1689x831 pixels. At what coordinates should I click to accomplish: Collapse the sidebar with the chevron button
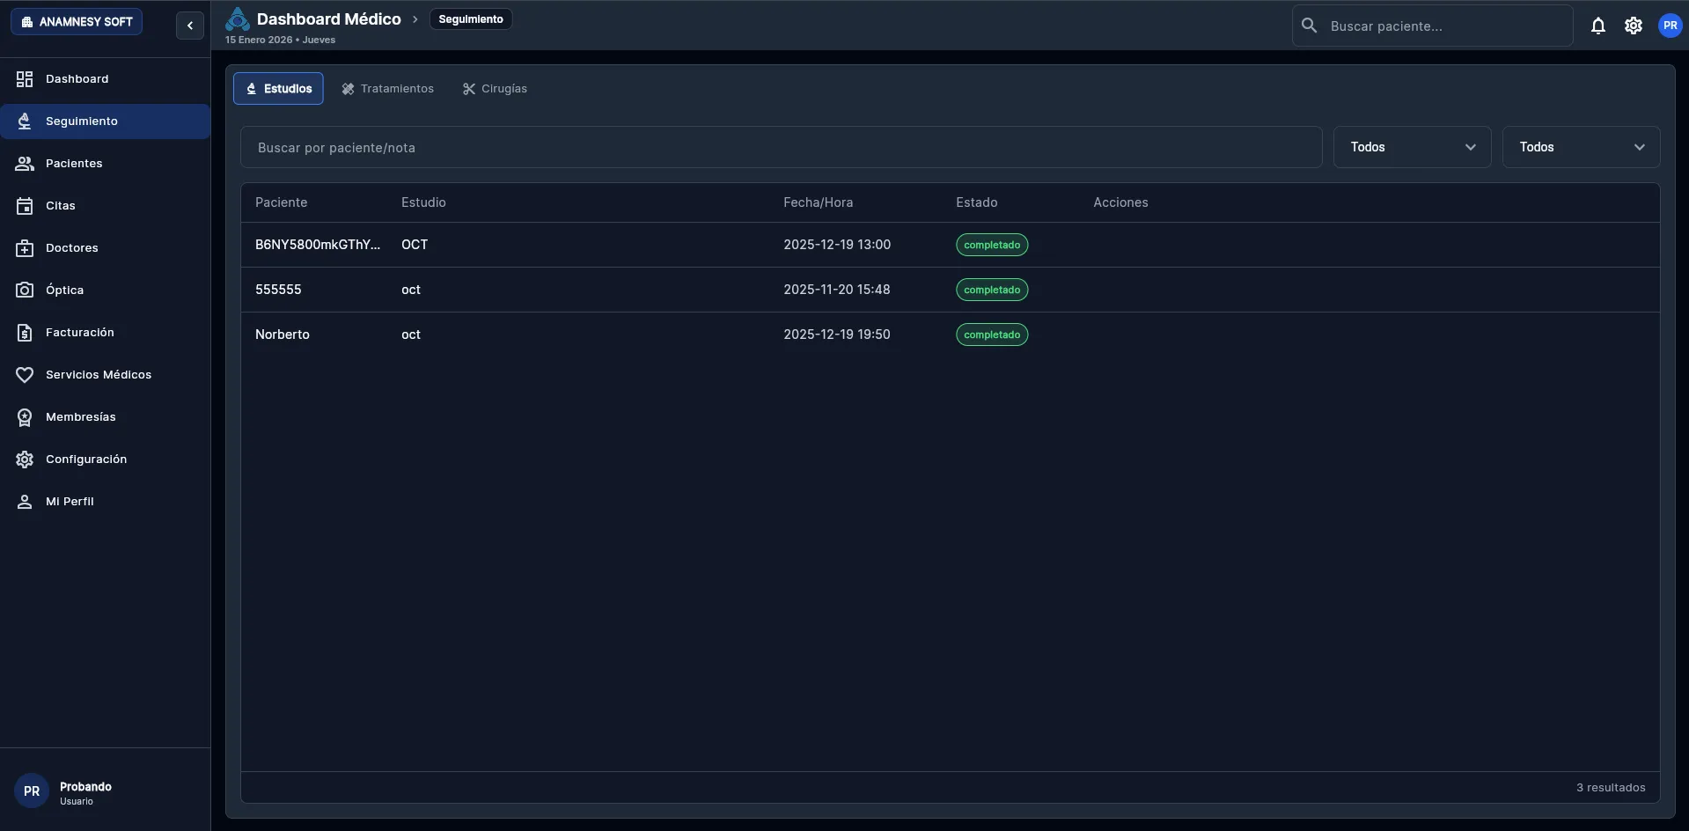(x=190, y=26)
